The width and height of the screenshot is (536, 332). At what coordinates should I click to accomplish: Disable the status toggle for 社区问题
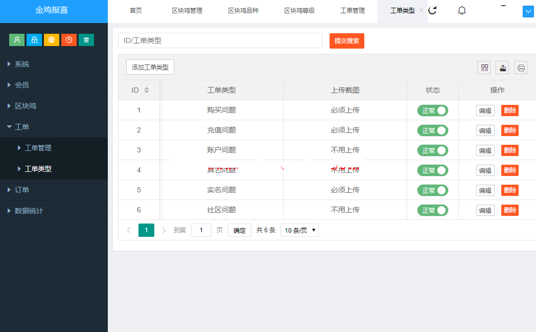(x=433, y=210)
